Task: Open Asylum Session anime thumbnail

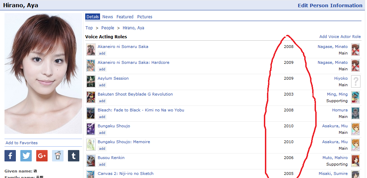Action: (x=91, y=82)
